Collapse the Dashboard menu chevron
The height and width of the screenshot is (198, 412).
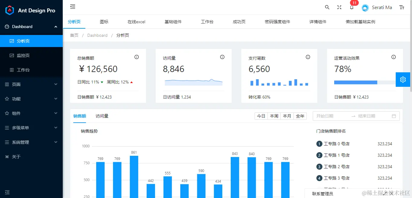tap(56, 27)
